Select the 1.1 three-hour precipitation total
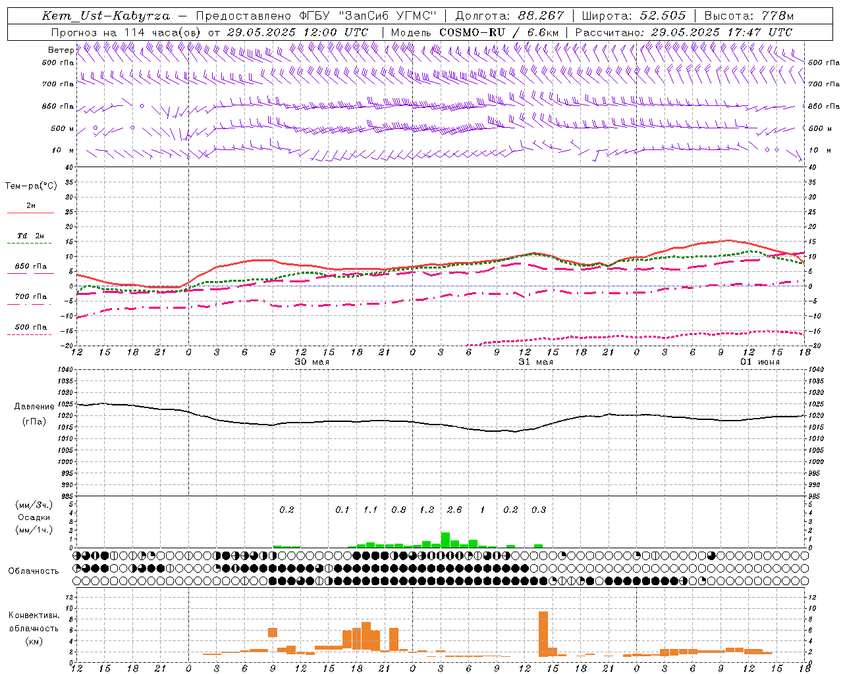The image size is (843, 674). point(371,509)
